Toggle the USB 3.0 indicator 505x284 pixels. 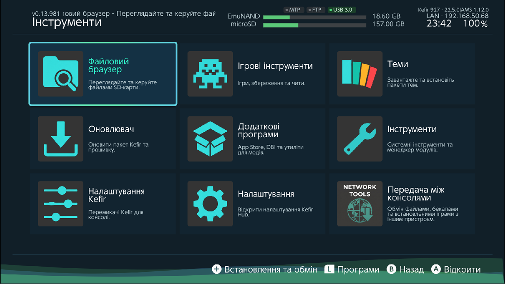pos(341,10)
